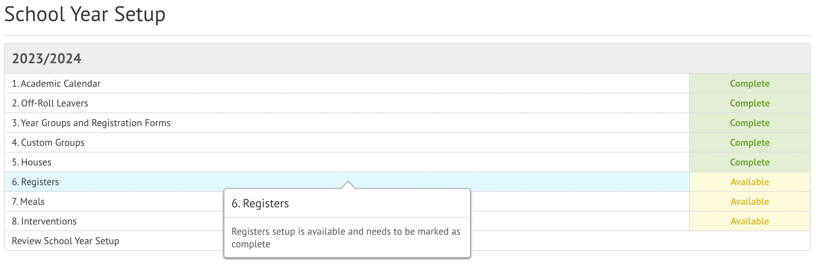Open the Academic Calendar setup step

pyautogui.click(x=56, y=84)
